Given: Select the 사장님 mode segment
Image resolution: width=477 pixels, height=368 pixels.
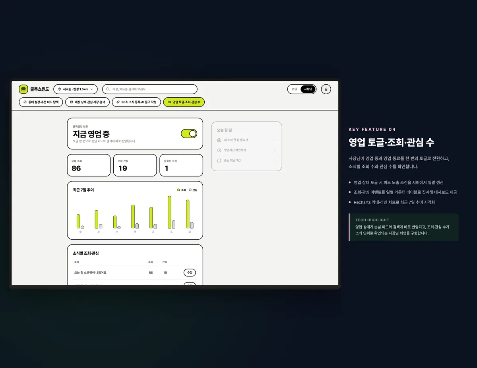Looking at the screenshot, I should point(308,89).
